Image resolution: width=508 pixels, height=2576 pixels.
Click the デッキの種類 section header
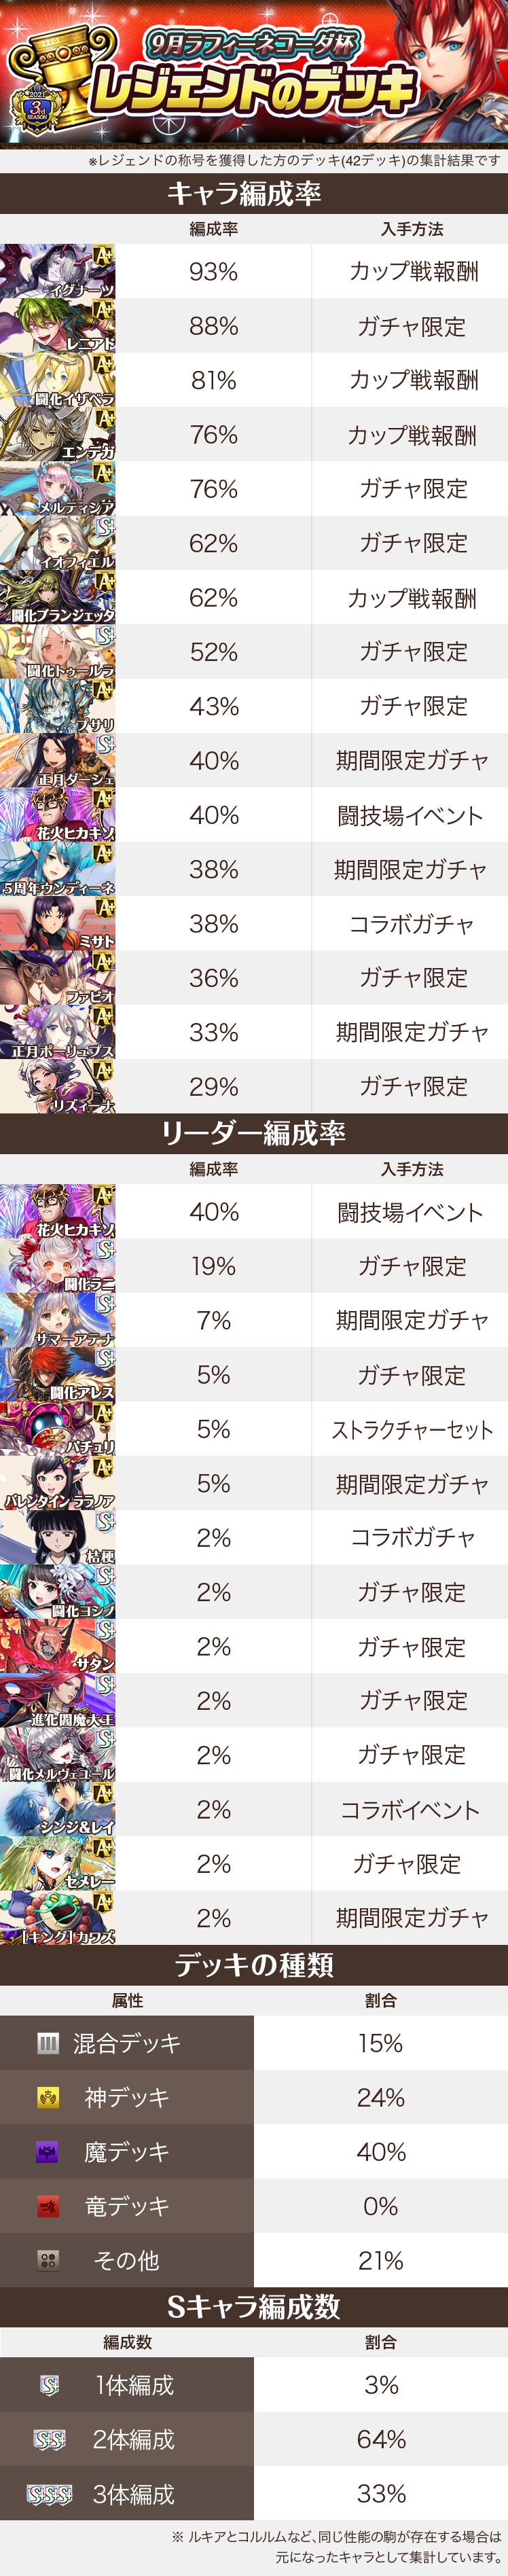click(254, 1965)
